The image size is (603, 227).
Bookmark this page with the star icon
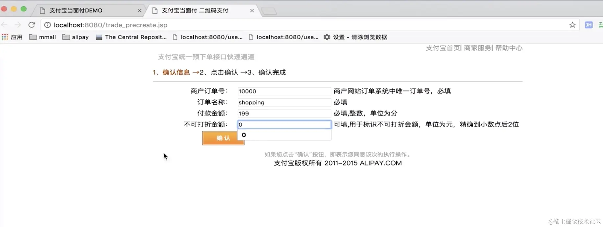point(572,25)
